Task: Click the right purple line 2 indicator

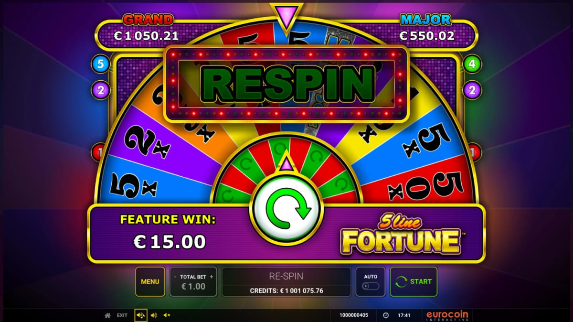Action: tap(472, 89)
